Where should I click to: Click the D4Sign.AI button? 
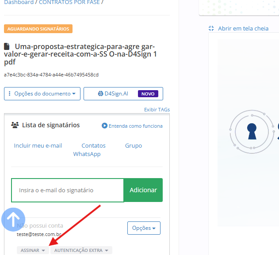[123, 94]
